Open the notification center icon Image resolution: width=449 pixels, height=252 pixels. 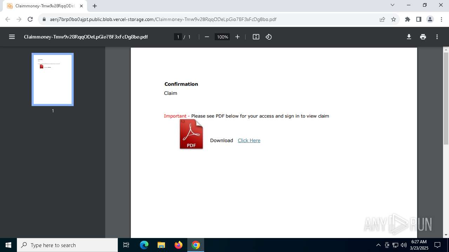point(437,245)
